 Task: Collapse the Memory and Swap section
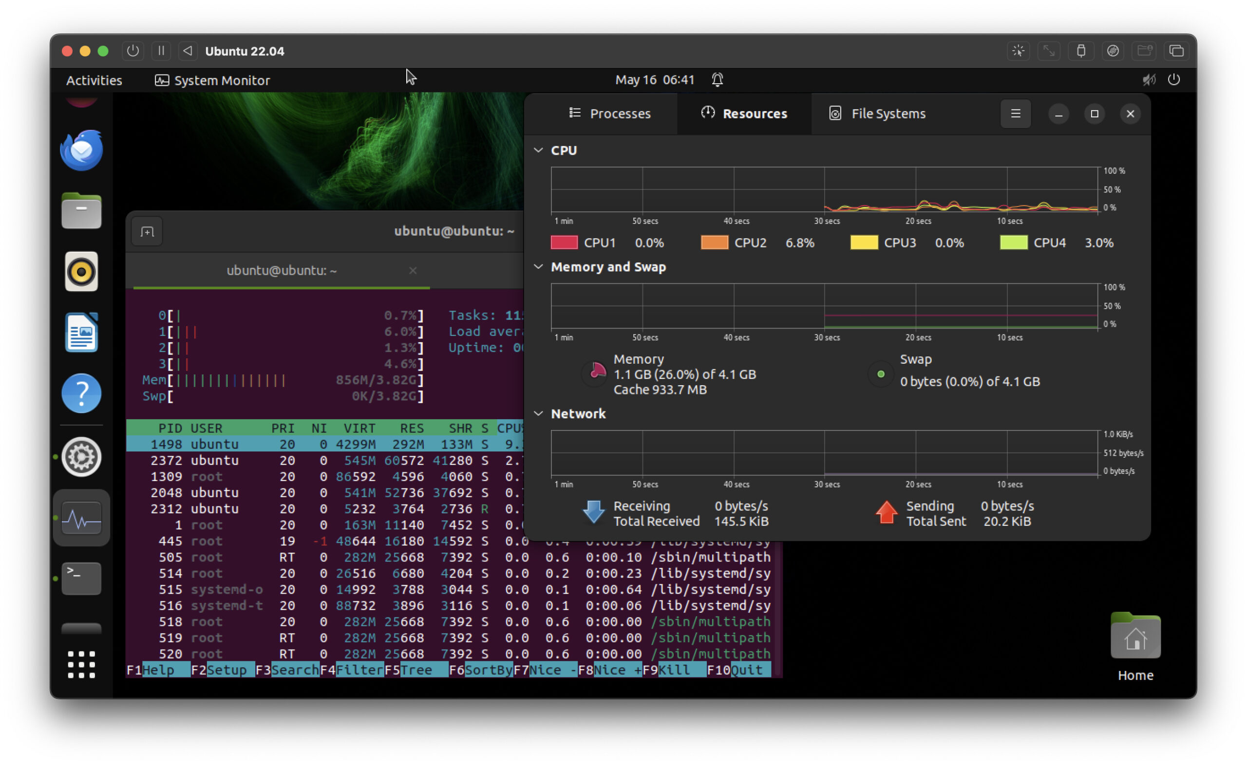pyautogui.click(x=538, y=267)
